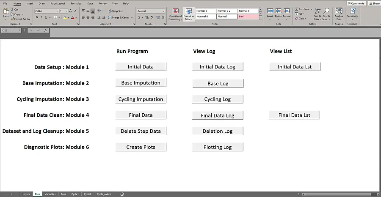Open Find & Select tool
This screenshot has height=197, width=381.
tap(326, 14)
